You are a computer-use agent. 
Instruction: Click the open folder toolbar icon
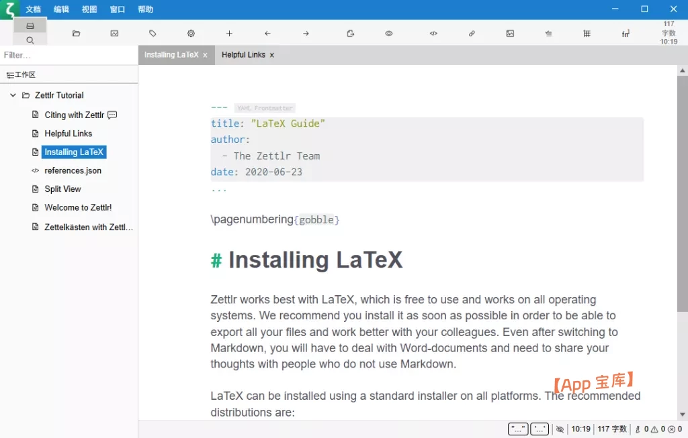tap(76, 34)
